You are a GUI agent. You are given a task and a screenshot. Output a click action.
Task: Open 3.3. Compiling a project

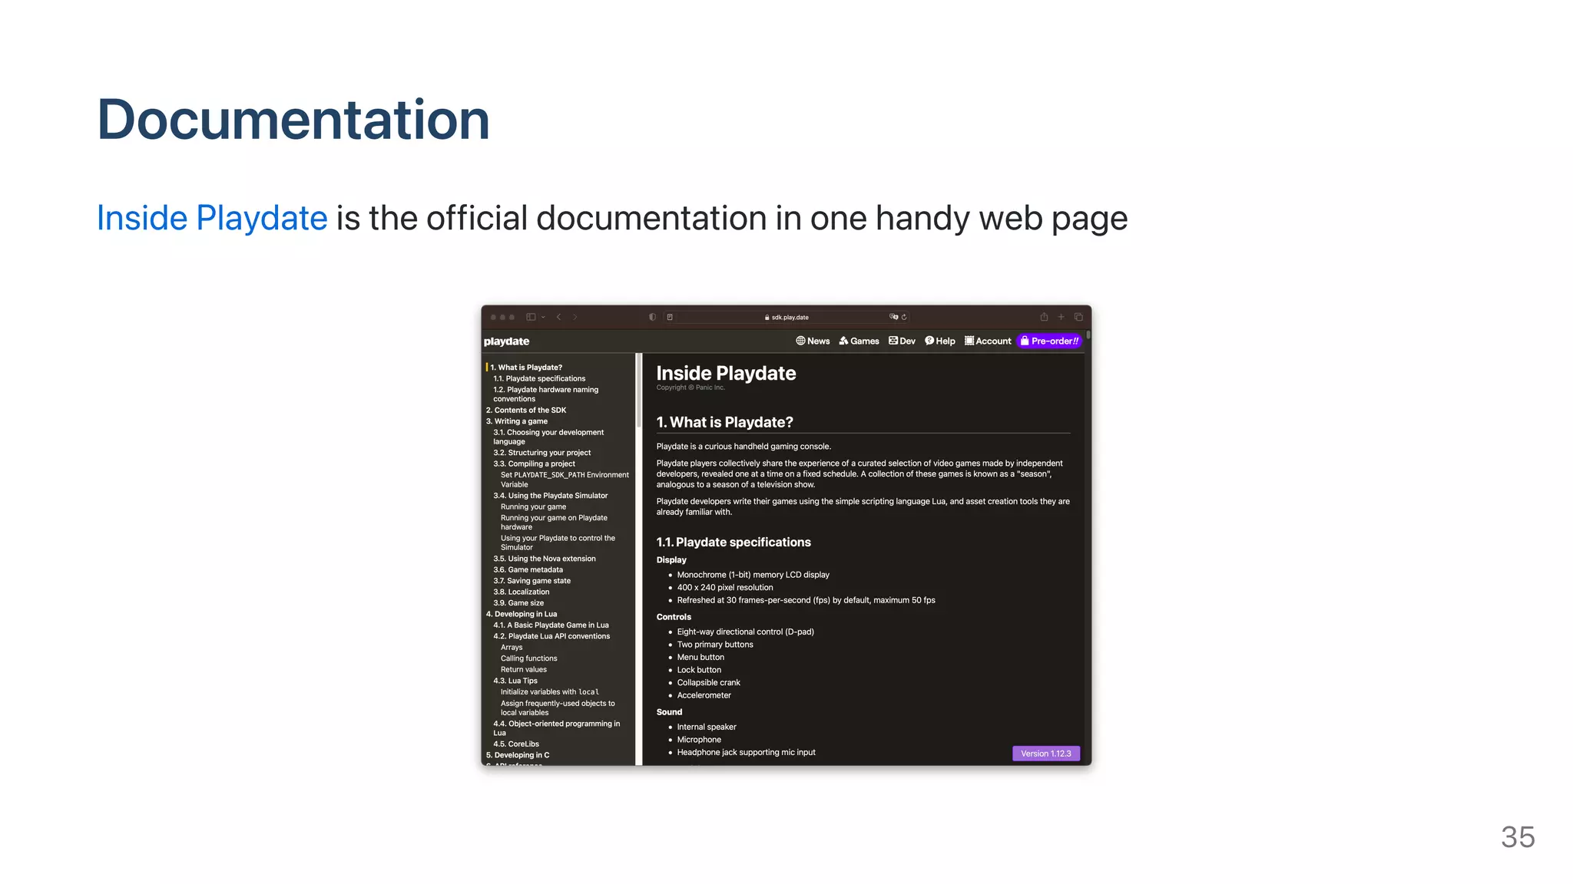tap(534, 464)
